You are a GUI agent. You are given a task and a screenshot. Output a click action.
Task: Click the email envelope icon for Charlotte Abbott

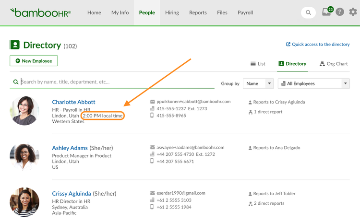[152, 102]
